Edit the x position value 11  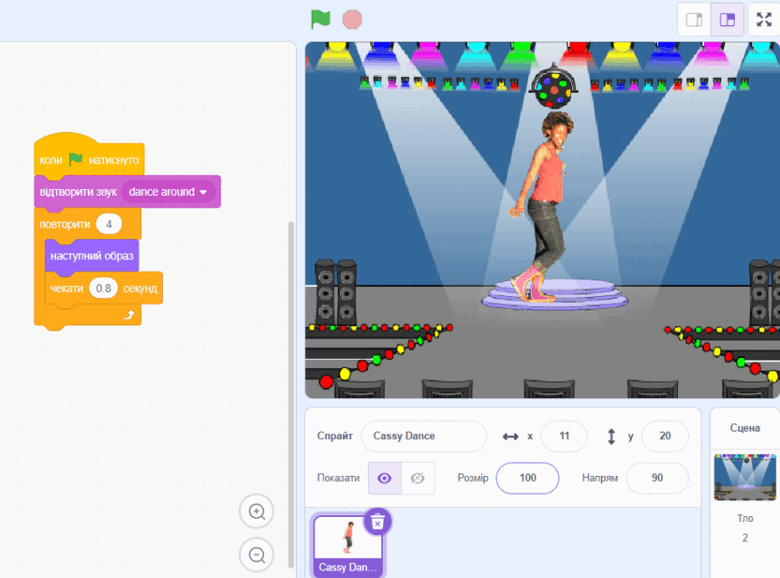[x=564, y=437]
